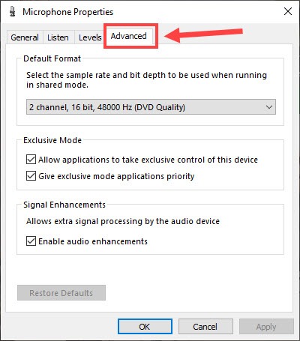Click the red arrow pointing at Advanced
300x341 pixels.
coord(203,35)
